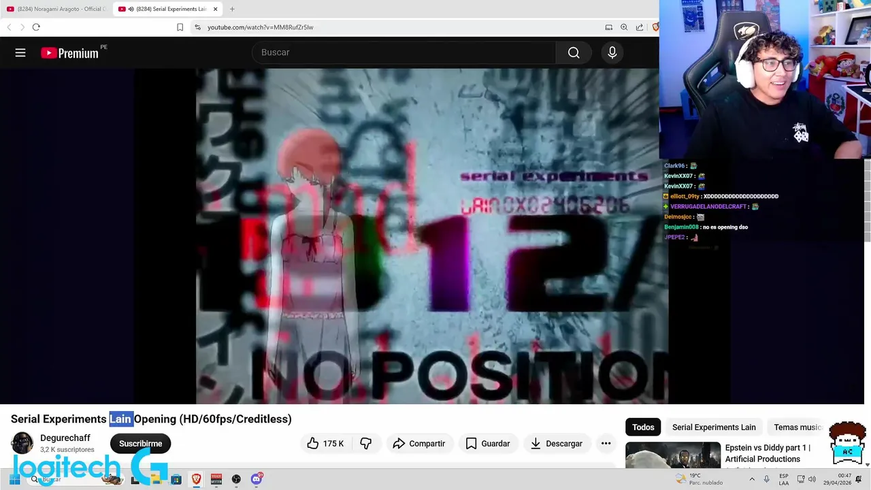Save video with Guardar button
Screen dimensions: 871x490
point(488,444)
